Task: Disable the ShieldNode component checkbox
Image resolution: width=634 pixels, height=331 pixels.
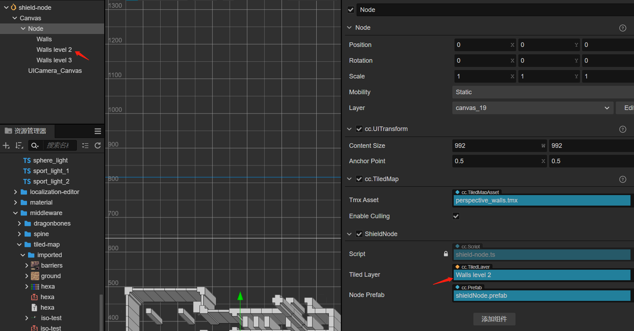Action: (359, 234)
